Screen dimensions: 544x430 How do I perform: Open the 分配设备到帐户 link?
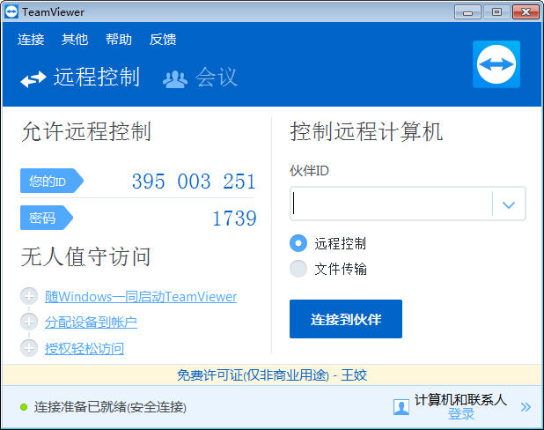pos(91,322)
